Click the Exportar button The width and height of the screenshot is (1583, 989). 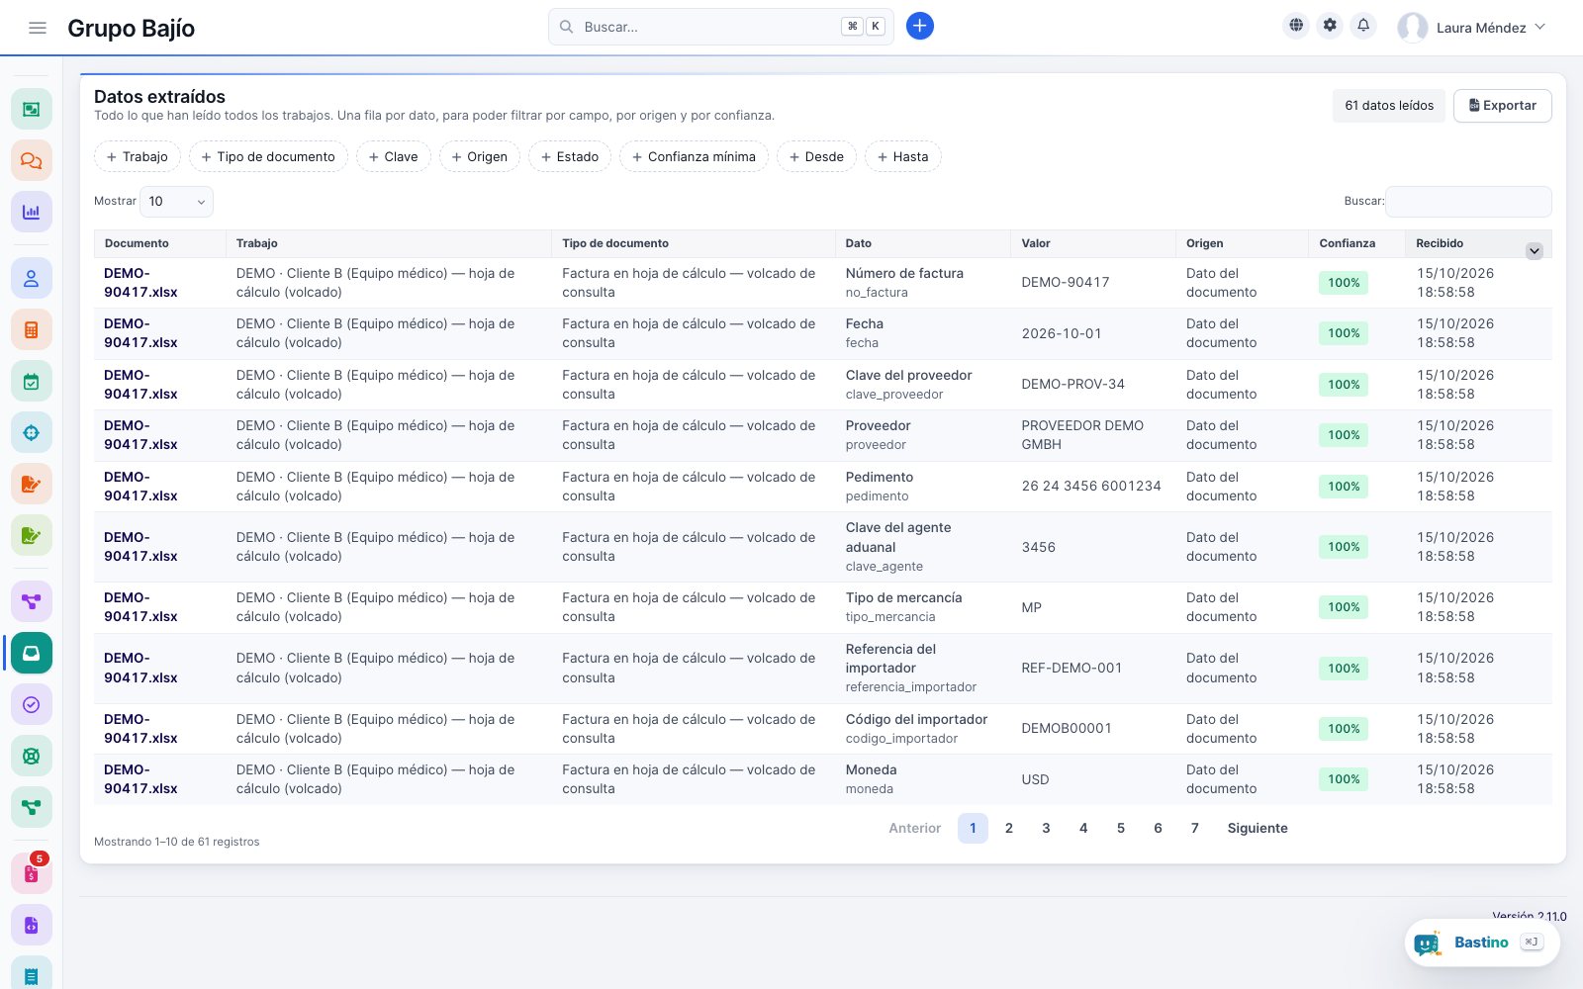tap(1502, 106)
